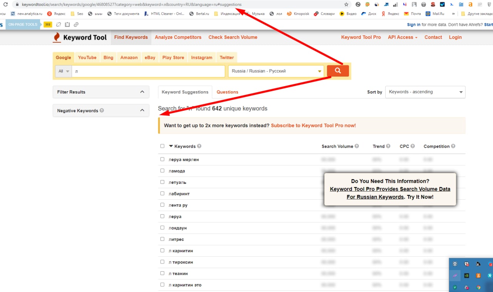Open the LiveInternet 'Li' extension icon
Screen dimensions: 493x292
pyautogui.click(x=404, y=5)
